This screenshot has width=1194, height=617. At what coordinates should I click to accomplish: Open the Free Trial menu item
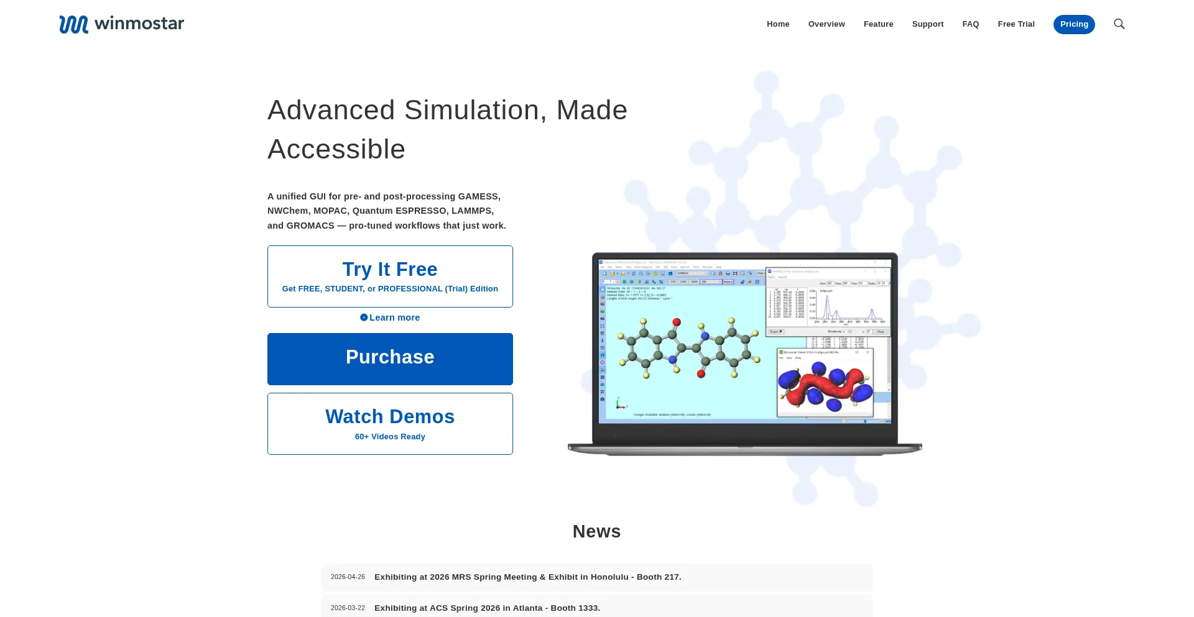1016,24
